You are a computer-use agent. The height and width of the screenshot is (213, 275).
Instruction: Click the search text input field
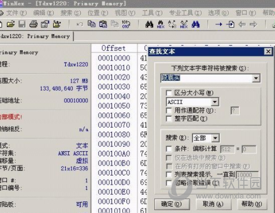pyautogui.click(x=206, y=78)
